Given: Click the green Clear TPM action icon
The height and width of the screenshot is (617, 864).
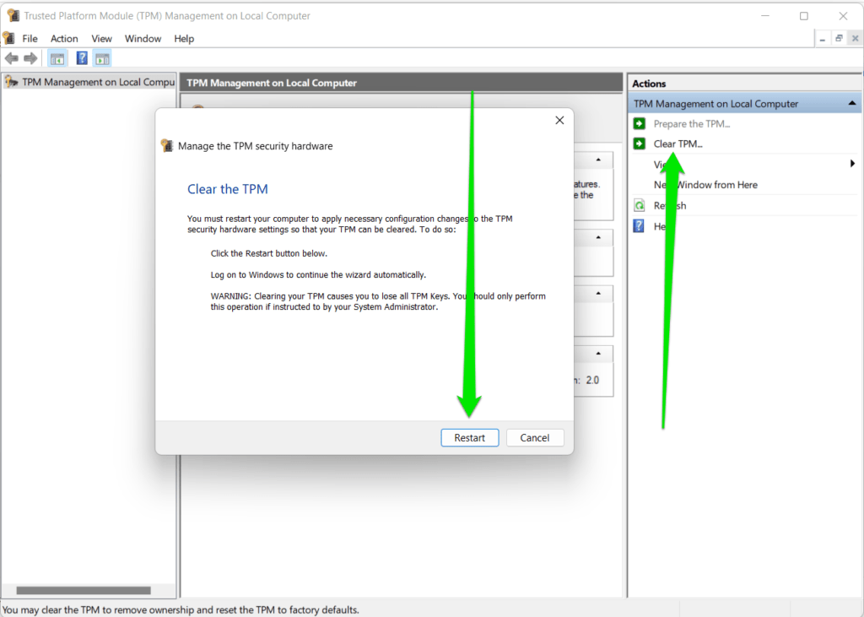Looking at the screenshot, I should click(x=639, y=143).
